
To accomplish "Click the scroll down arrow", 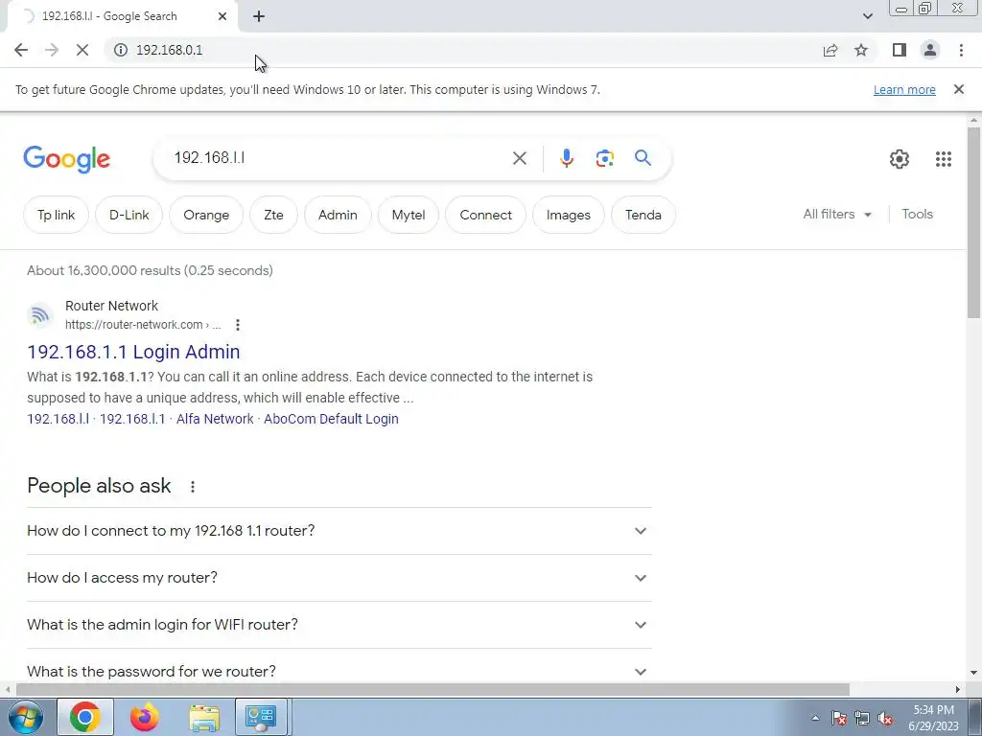I will 973,673.
